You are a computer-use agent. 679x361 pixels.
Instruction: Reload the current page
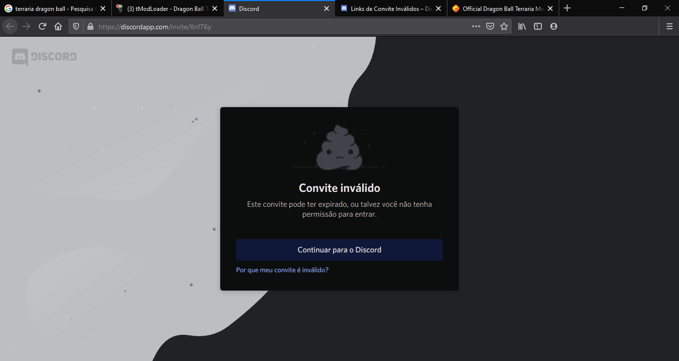click(x=42, y=26)
